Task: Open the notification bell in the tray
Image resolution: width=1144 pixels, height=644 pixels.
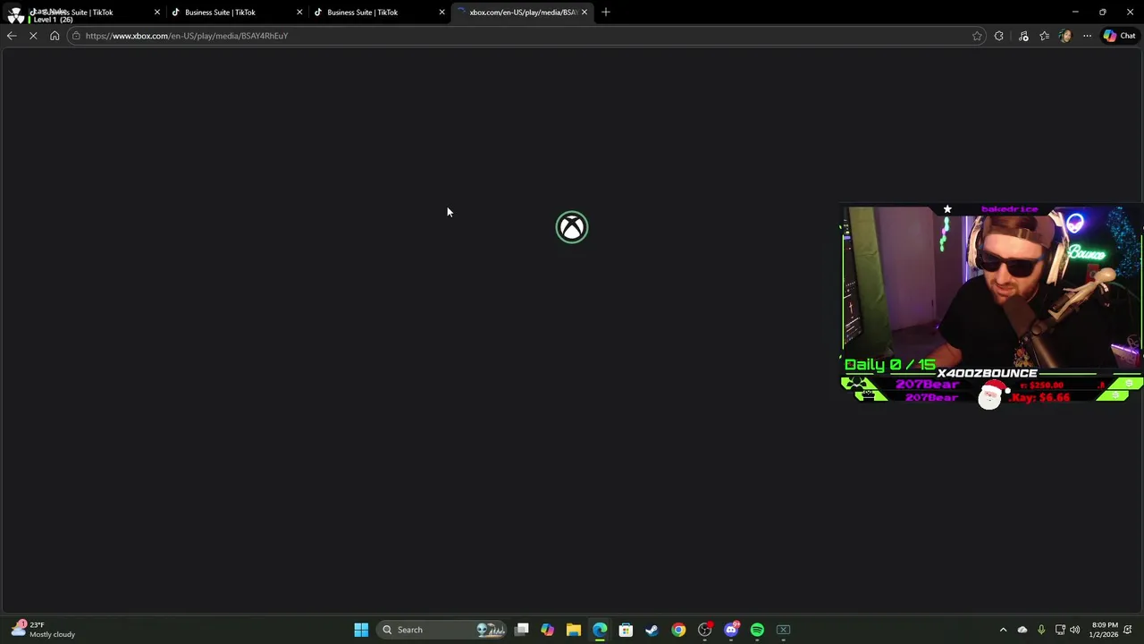Action: point(1129,630)
